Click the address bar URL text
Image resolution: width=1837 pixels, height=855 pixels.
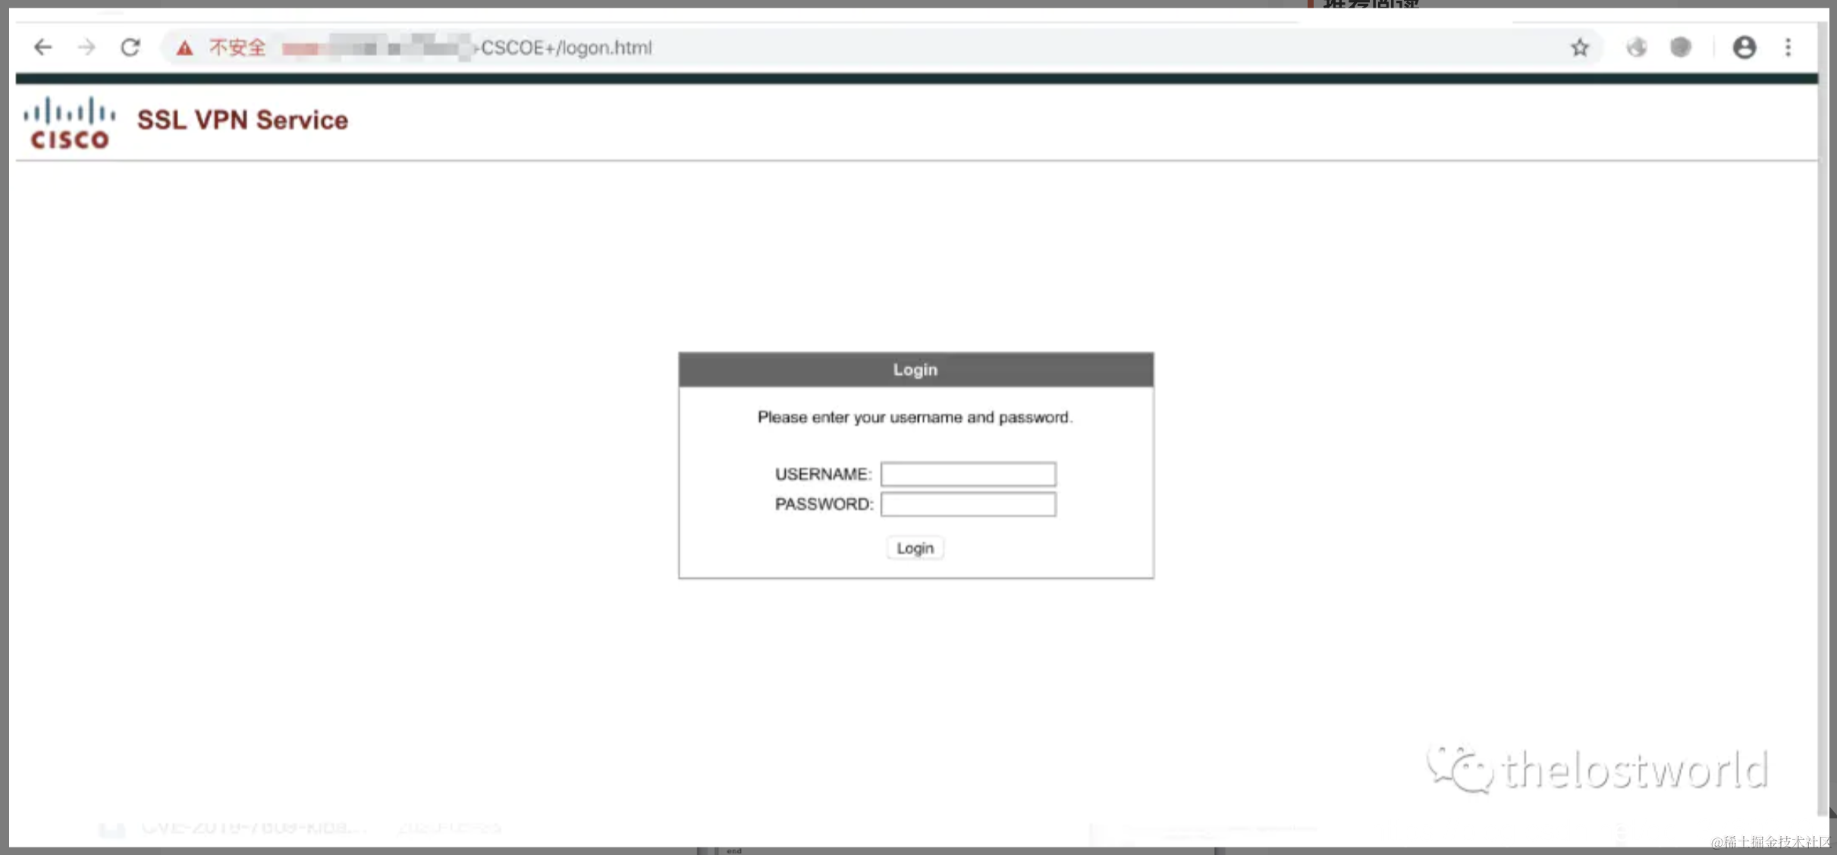point(566,48)
